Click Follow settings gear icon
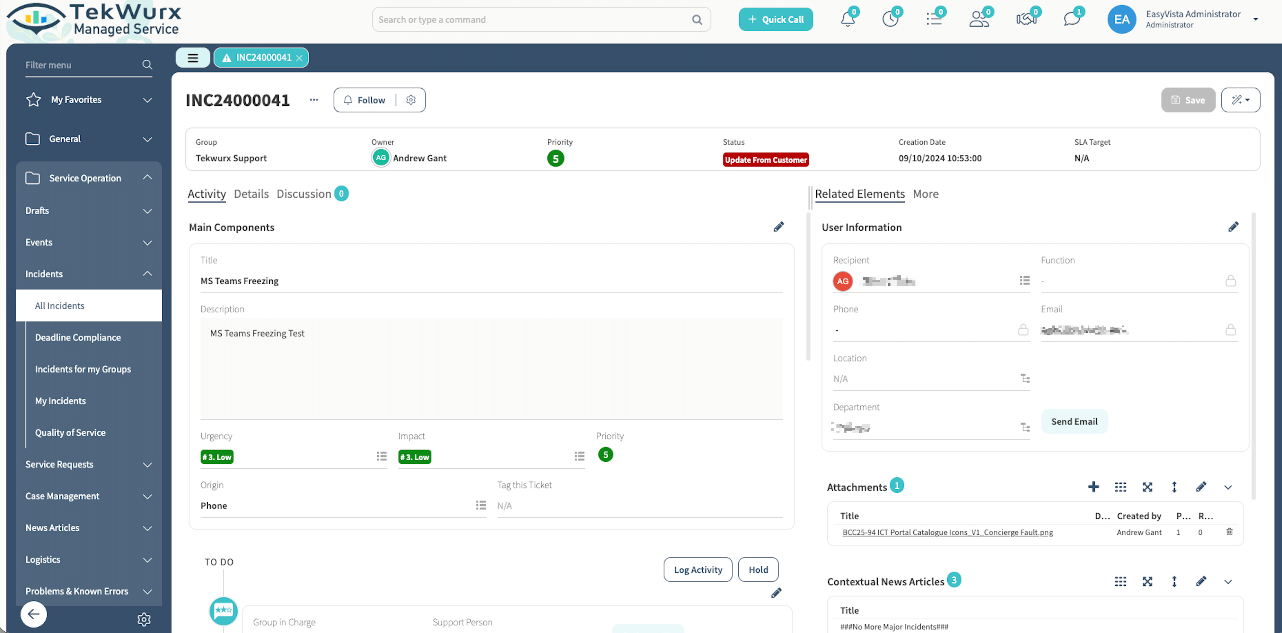The height and width of the screenshot is (633, 1282). point(411,100)
